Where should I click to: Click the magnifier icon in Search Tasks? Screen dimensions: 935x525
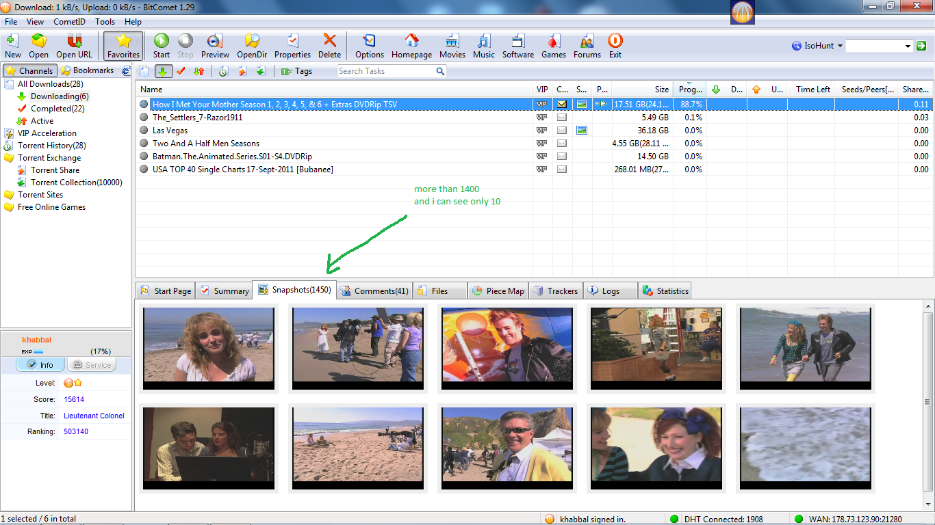pos(441,71)
